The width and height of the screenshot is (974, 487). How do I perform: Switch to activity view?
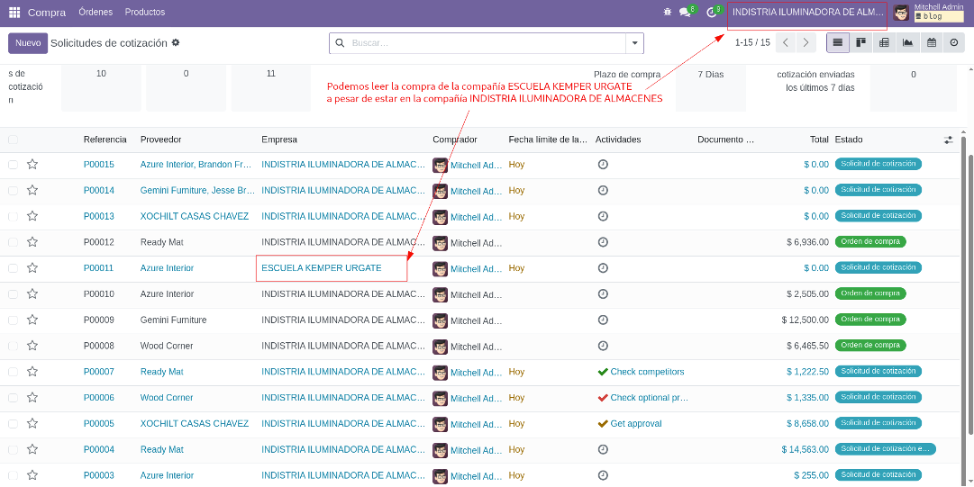pos(954,43)
